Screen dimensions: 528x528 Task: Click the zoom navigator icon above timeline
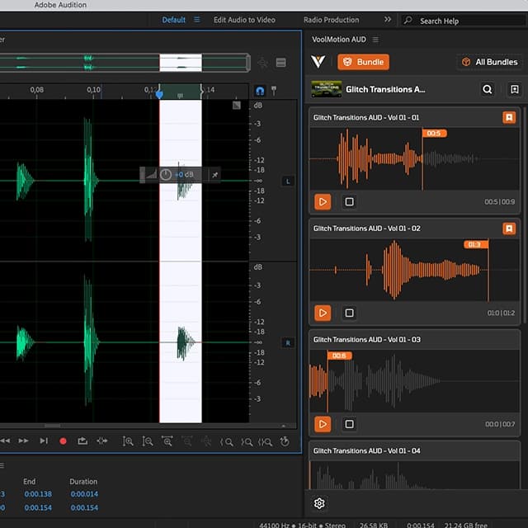coord(262,63)
